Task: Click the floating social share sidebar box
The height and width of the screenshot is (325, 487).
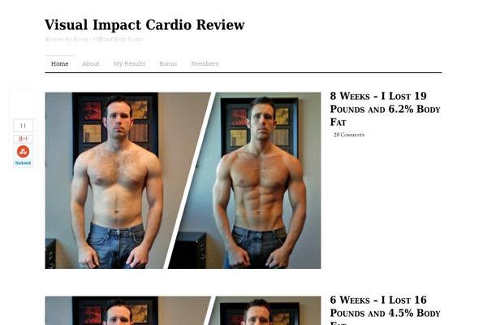Action: pyautogui.click(x=23, y=130)
